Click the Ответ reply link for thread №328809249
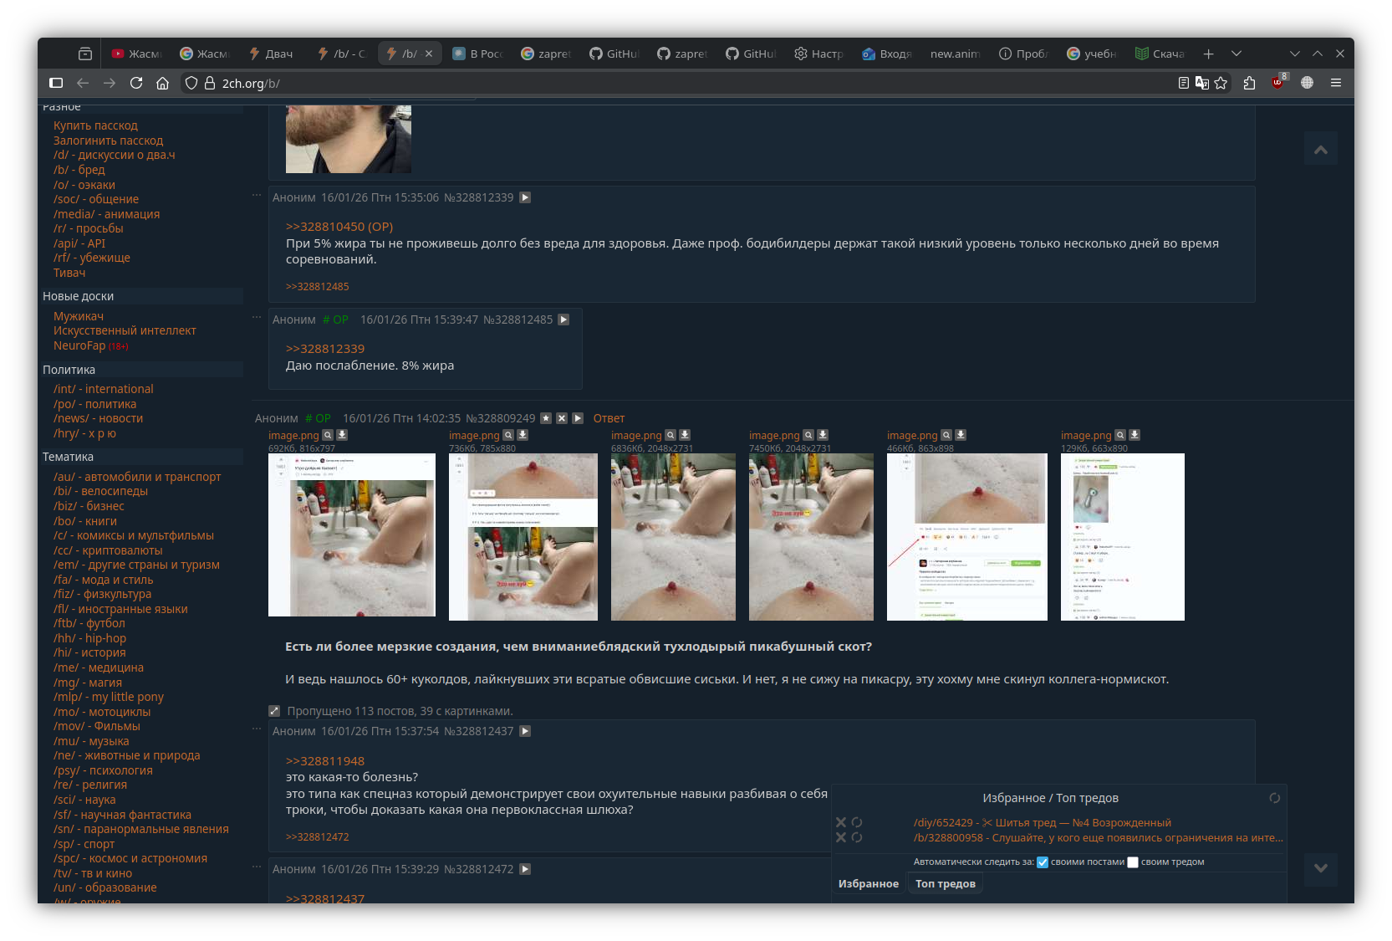The width and height of the screenshot is (1392, 941). coord(609,418)
